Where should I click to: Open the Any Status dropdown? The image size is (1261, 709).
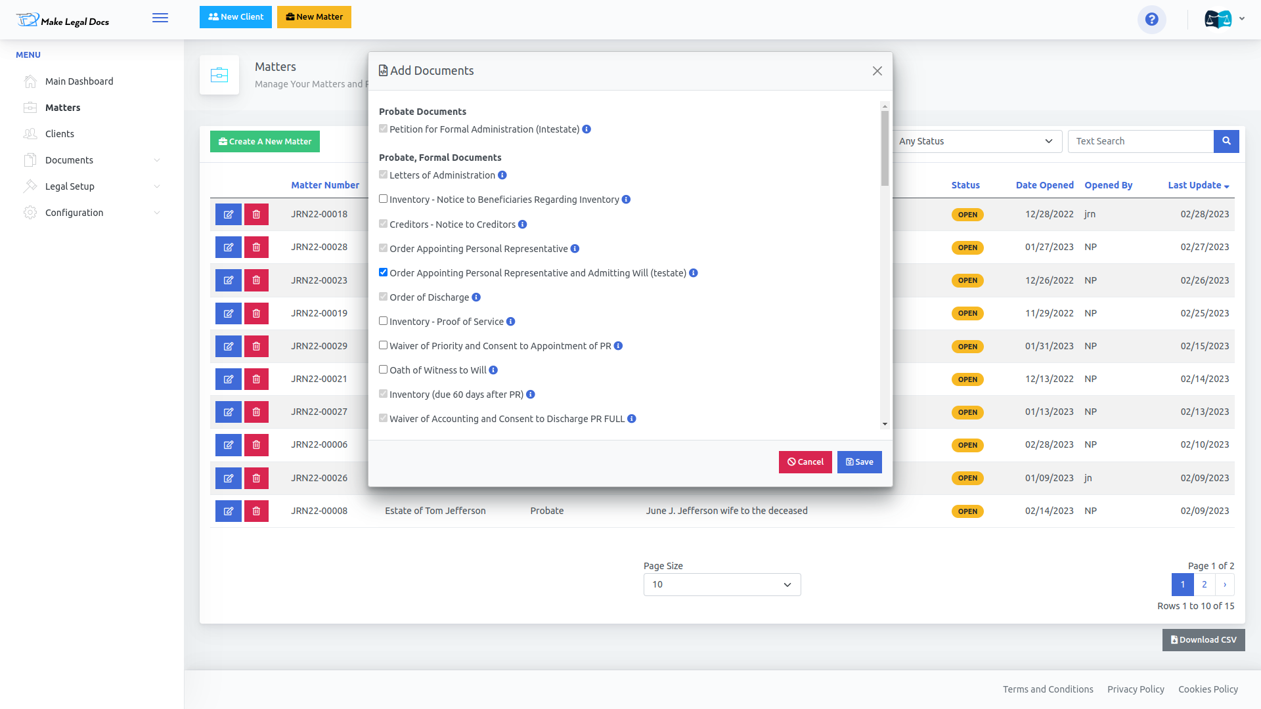(975, 141)
